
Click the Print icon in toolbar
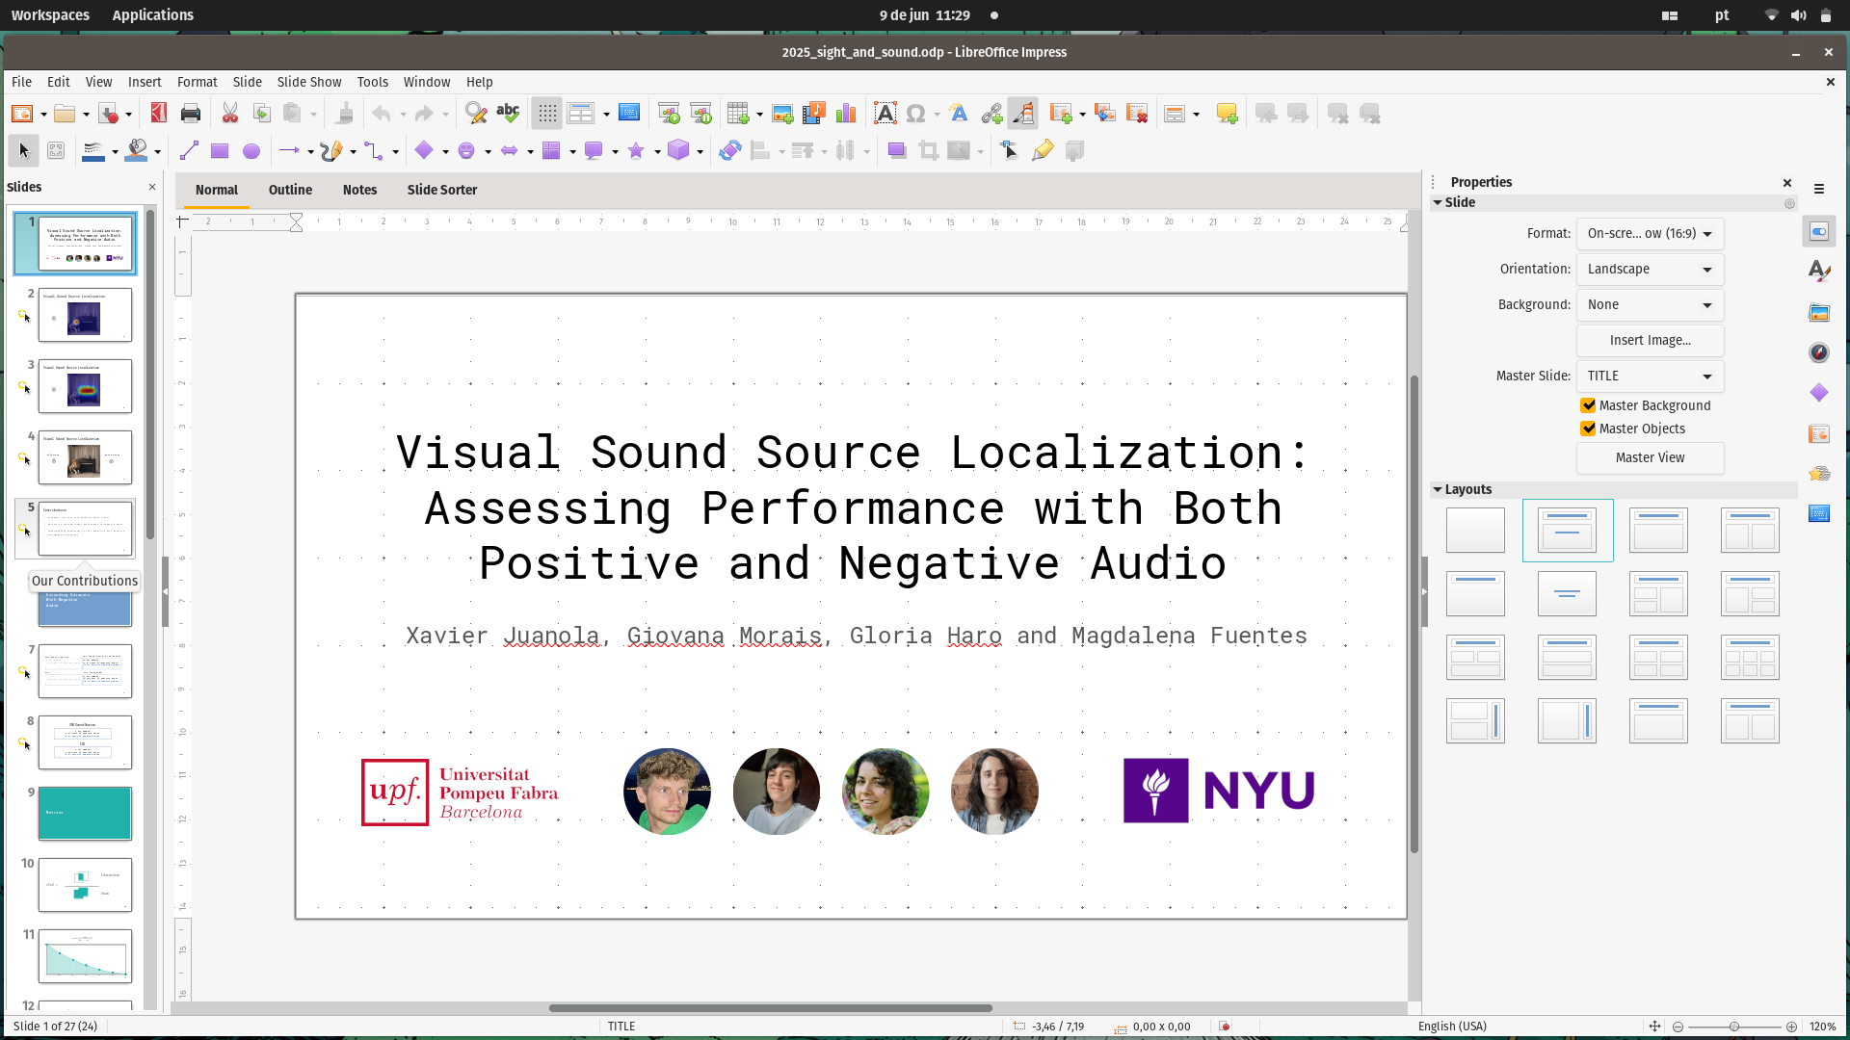coord(191,114)
